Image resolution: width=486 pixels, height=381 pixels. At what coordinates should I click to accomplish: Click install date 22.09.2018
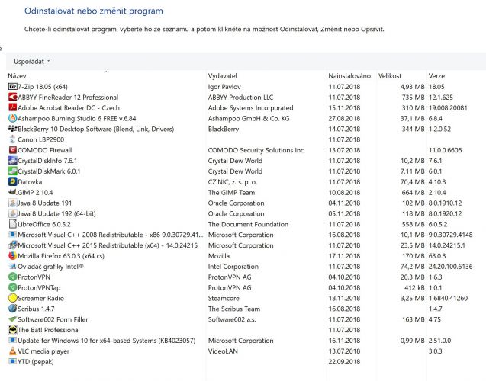point(344,361)
